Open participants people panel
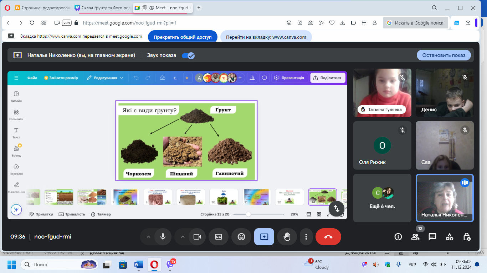This screenshot has height=273, width=487. (x=415, y=237)
